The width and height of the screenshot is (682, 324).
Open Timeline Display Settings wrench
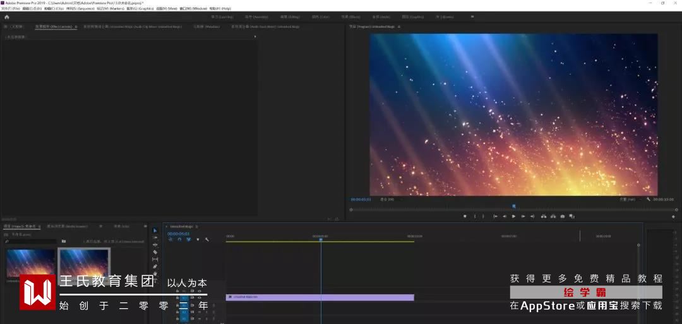(207, 239)
